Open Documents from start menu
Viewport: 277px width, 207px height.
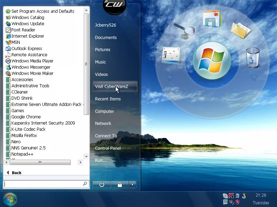pyautogui.click(x=106, y=38)
